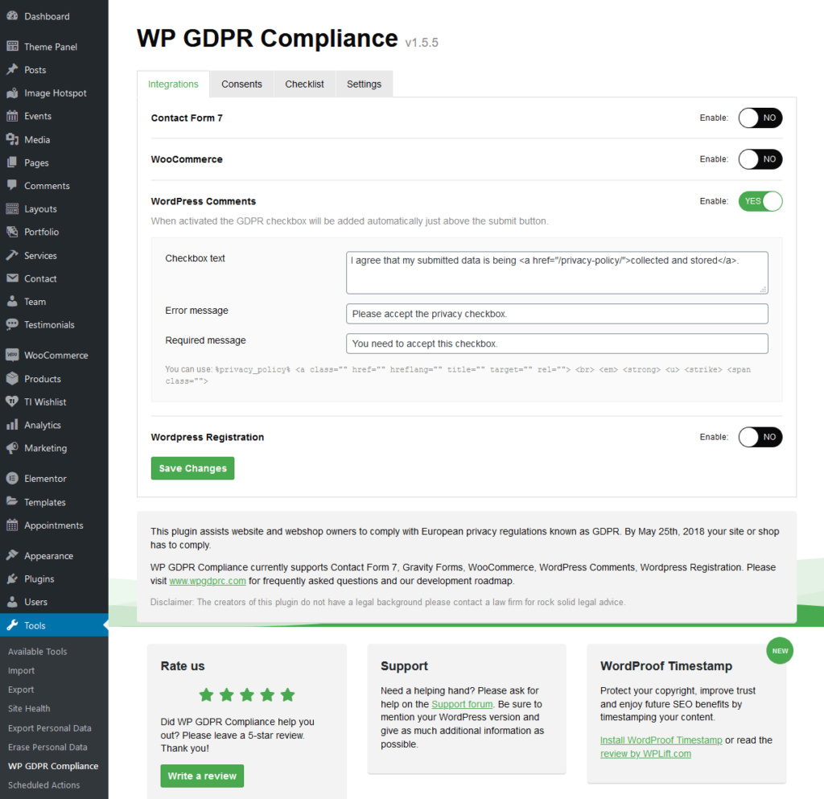Open WP GDPR Compliance submenu item
The height and width of the screenshot is (799, 824).
coord(53,766)
